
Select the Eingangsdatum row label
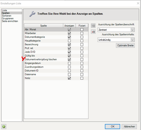33,63
